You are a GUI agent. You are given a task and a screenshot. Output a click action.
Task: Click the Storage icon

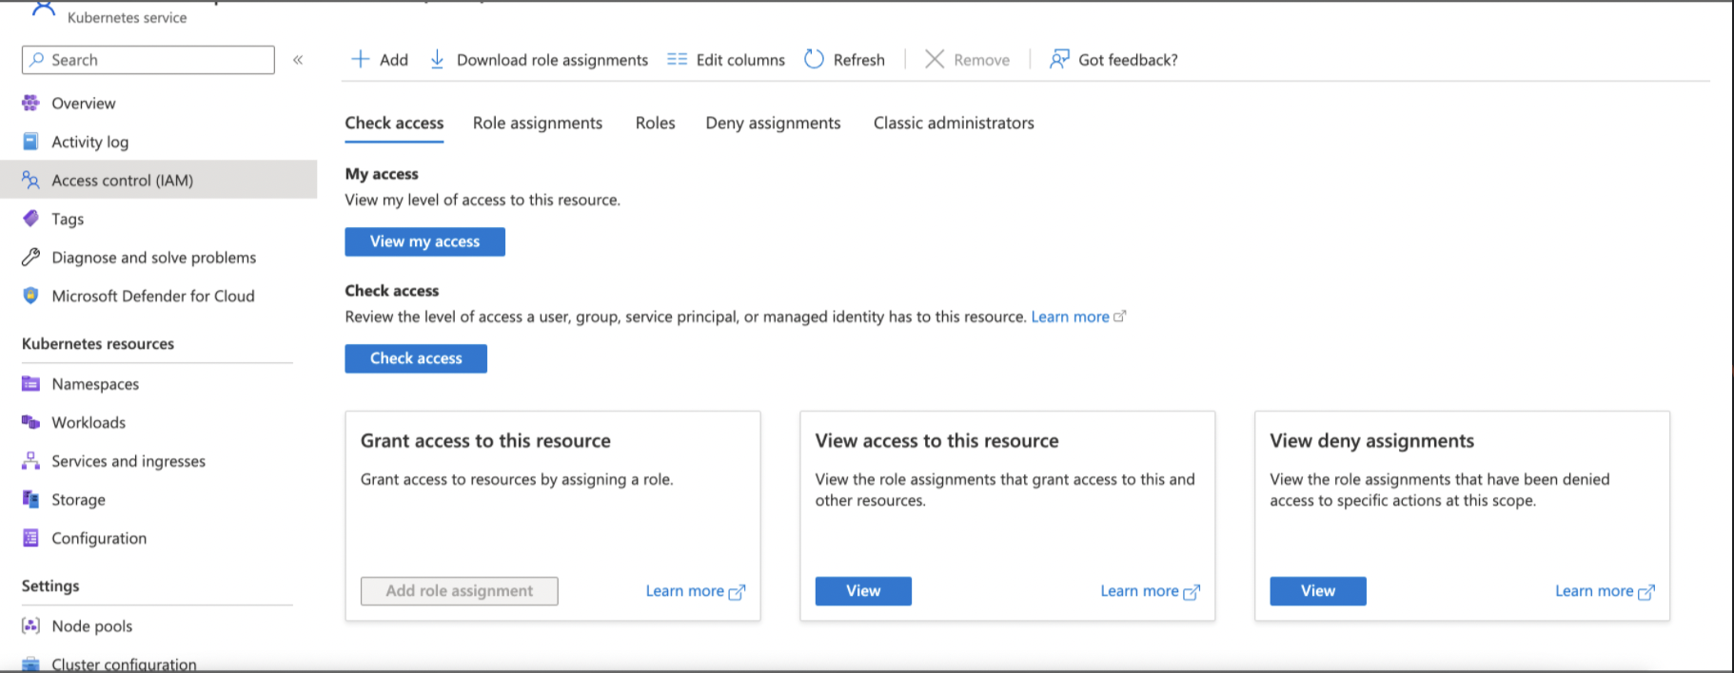[30, 499]
